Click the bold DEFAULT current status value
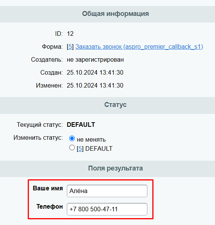The height and width of the screenshot is (225, 215). coord(81,124)
